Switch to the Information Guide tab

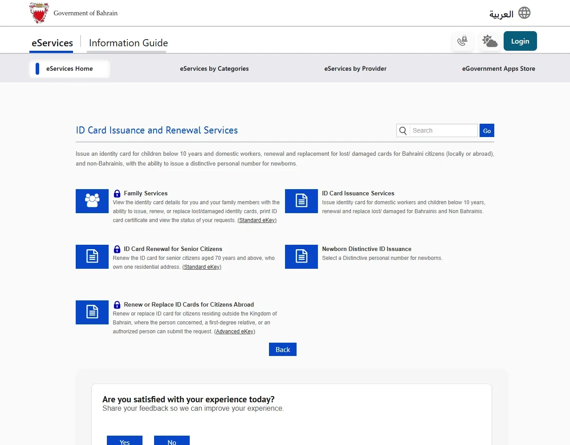128,43
